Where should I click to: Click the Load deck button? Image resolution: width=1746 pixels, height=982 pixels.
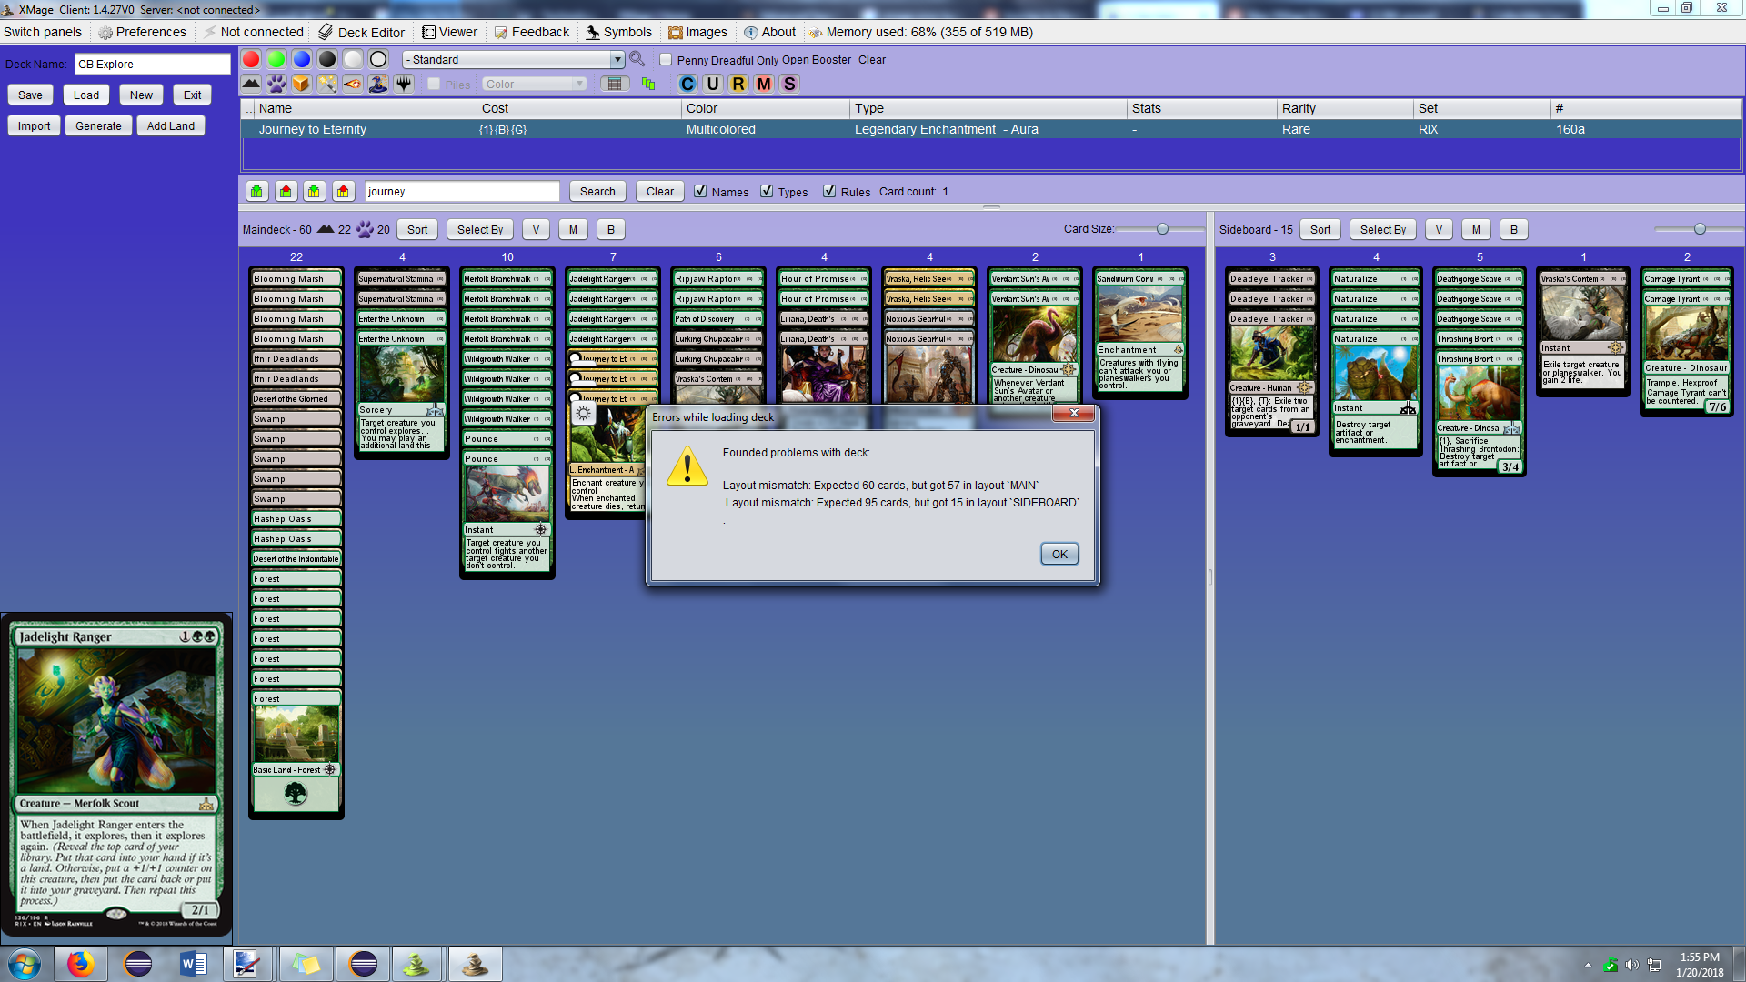(86, 95)
